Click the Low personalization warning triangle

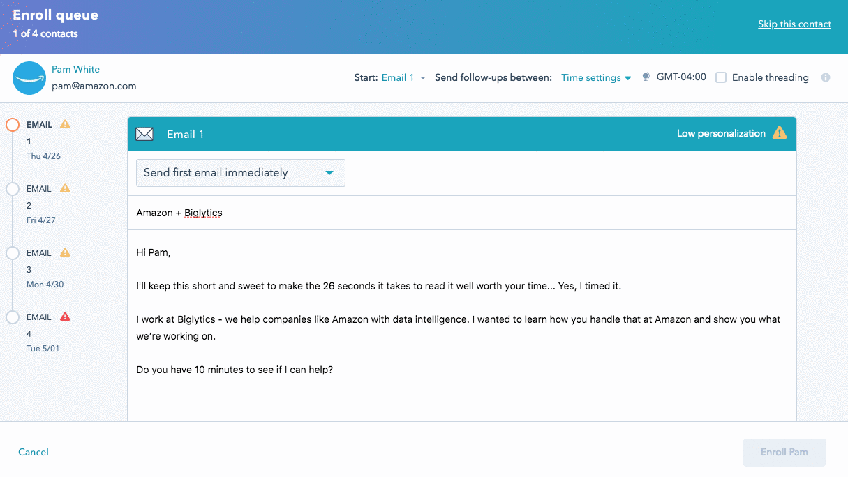click(779, 133)
